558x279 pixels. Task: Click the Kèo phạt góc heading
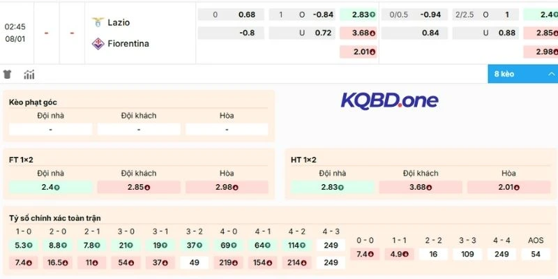pyautogui.click(x=33, y=103)
